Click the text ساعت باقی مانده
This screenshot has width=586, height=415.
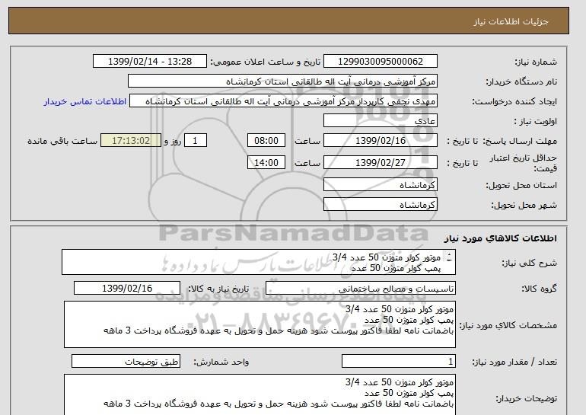pyautogui.click(x=62, y=141)
